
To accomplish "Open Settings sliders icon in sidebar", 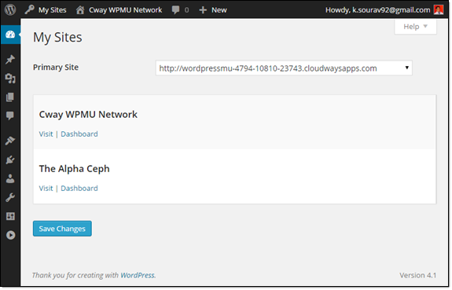I will pos(10,216).
